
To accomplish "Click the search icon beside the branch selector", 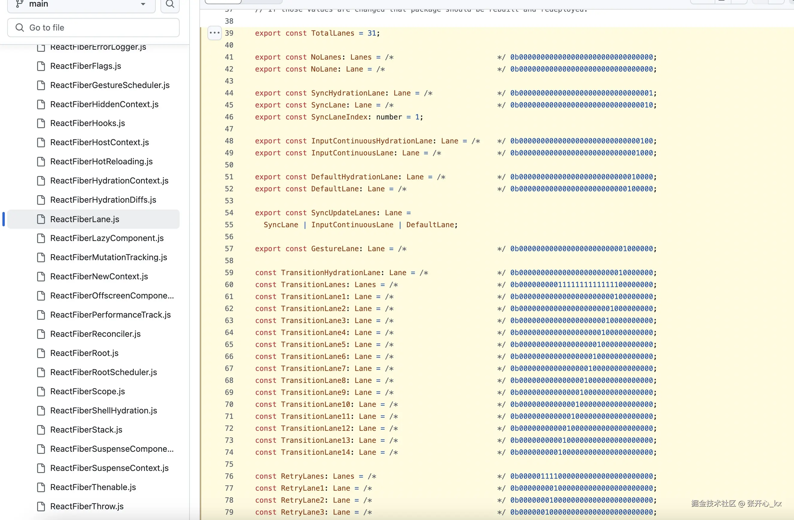I will click(x=170, y=4).
